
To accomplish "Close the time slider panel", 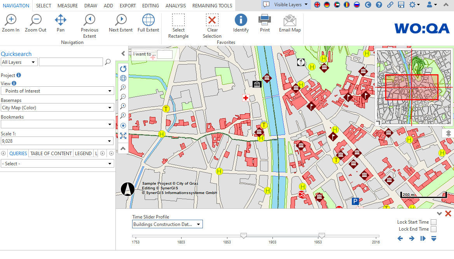I will click(x=448, y=213).
